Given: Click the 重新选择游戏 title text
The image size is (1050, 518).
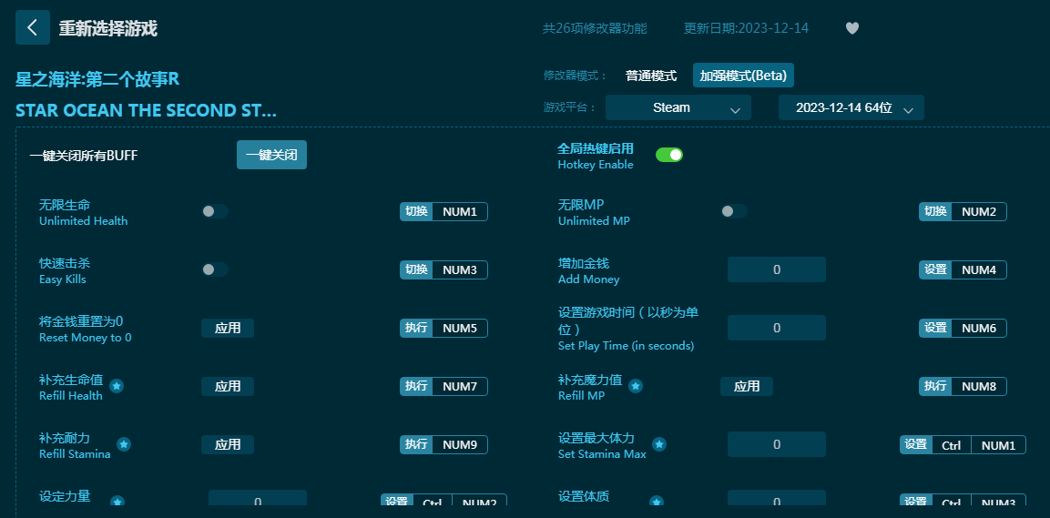Looking at the screenshot, I should (107, 28).
